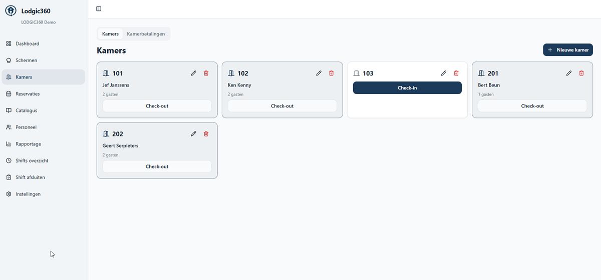Switch to the Kamers tab
The image size is (601, 280).
click(x=110, y=34)
